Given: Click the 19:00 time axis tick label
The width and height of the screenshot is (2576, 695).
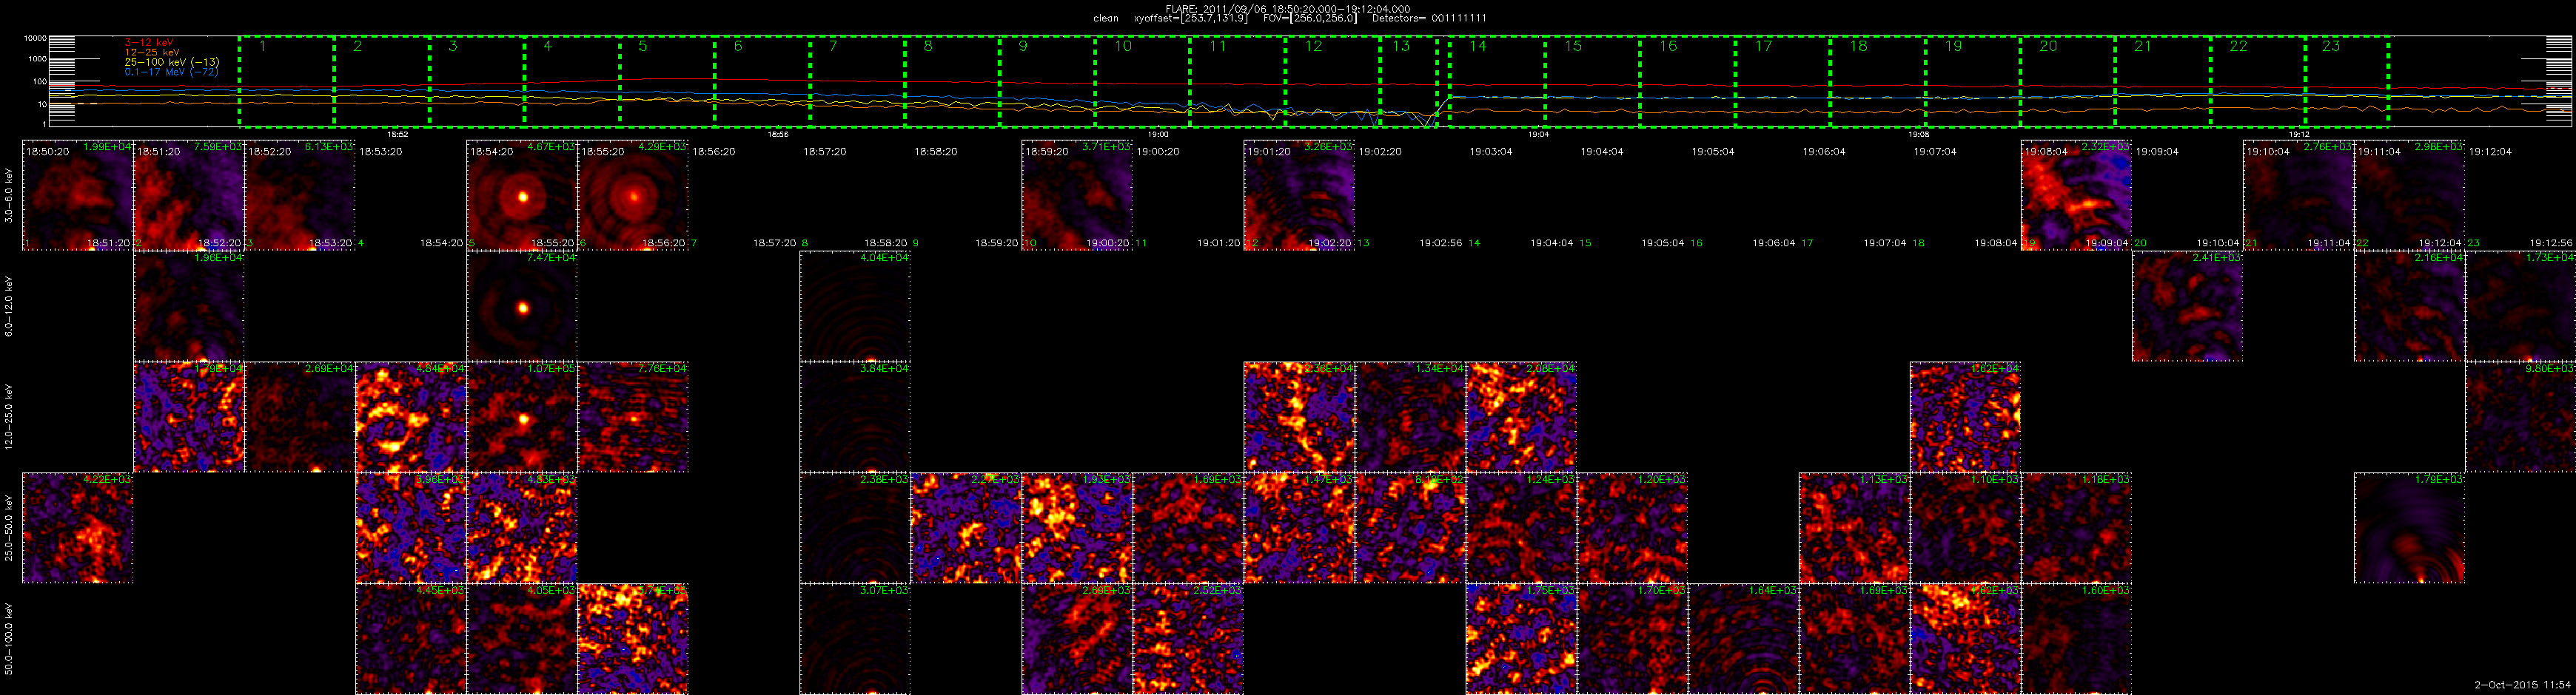Looking at the screenshot, I should 1158,134.
